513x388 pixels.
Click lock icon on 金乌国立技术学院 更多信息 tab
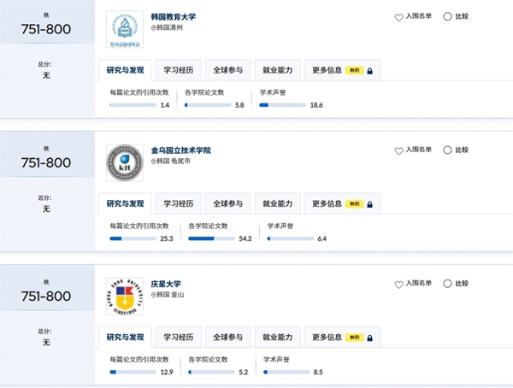pyautogui.click(x=369, y=204)
